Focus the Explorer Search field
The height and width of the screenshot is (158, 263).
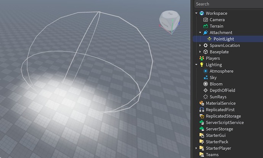point(229,4)
